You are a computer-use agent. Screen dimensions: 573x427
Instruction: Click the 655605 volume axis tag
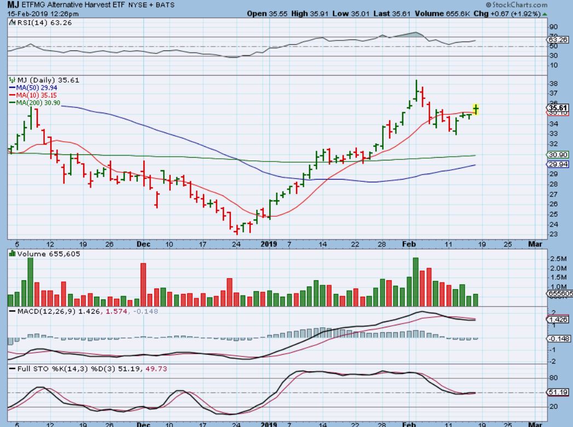(x=559, y=293)
